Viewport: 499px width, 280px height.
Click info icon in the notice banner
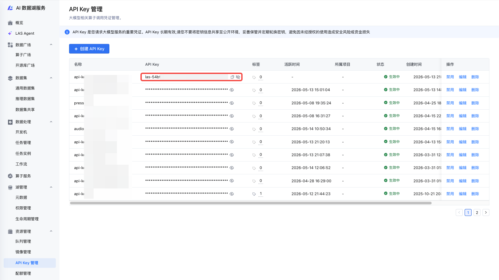point(67,32)
